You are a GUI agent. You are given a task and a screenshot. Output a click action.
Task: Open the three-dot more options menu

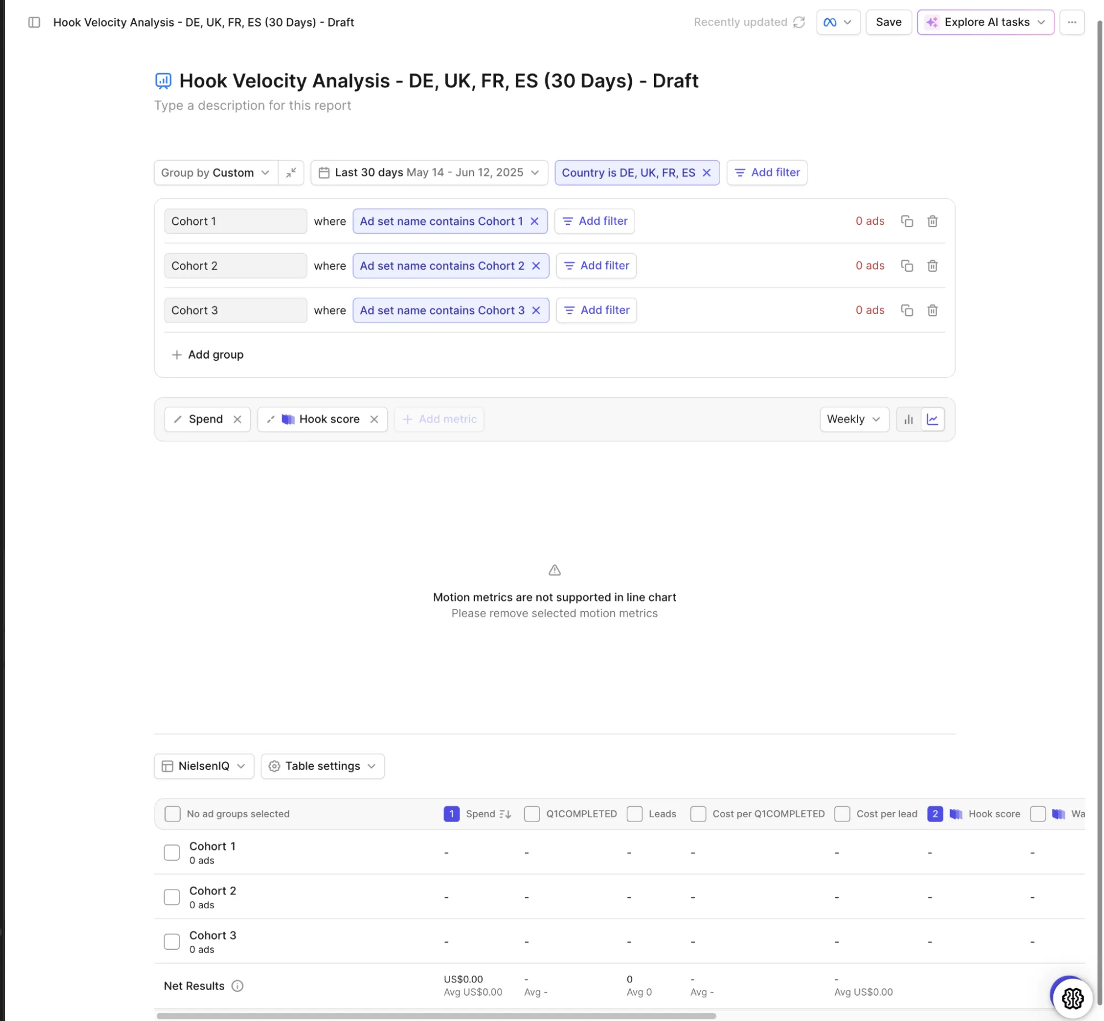[x=1071, y=22]
